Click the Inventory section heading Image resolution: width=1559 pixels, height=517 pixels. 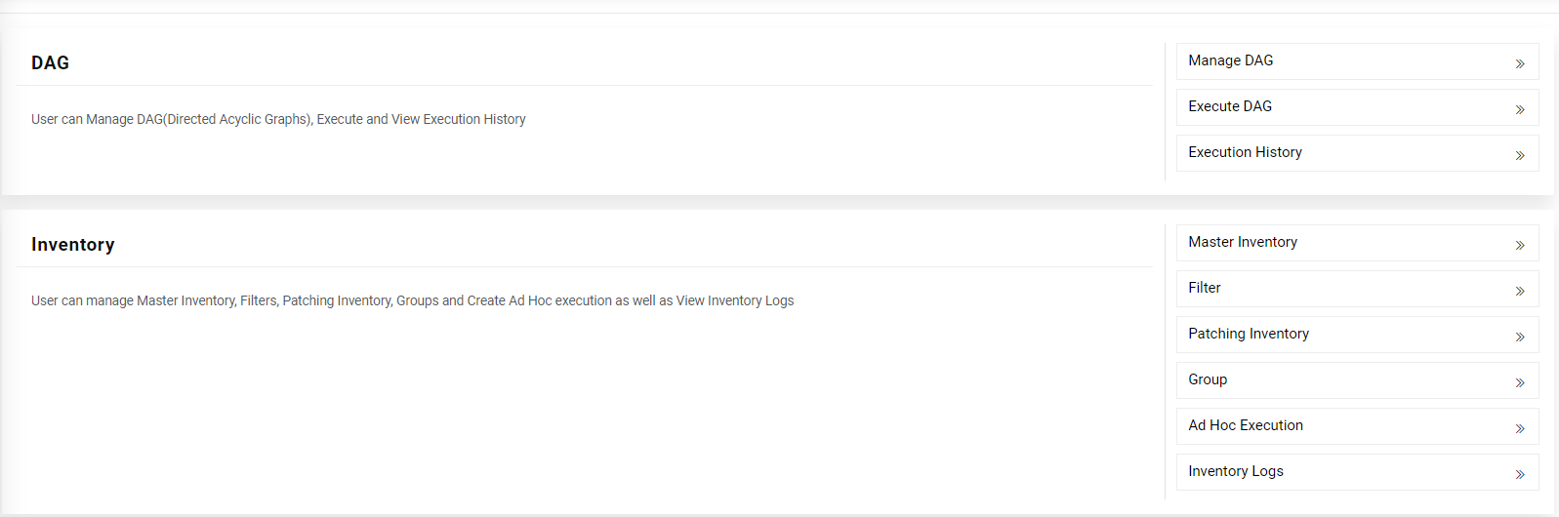point(73,245)
